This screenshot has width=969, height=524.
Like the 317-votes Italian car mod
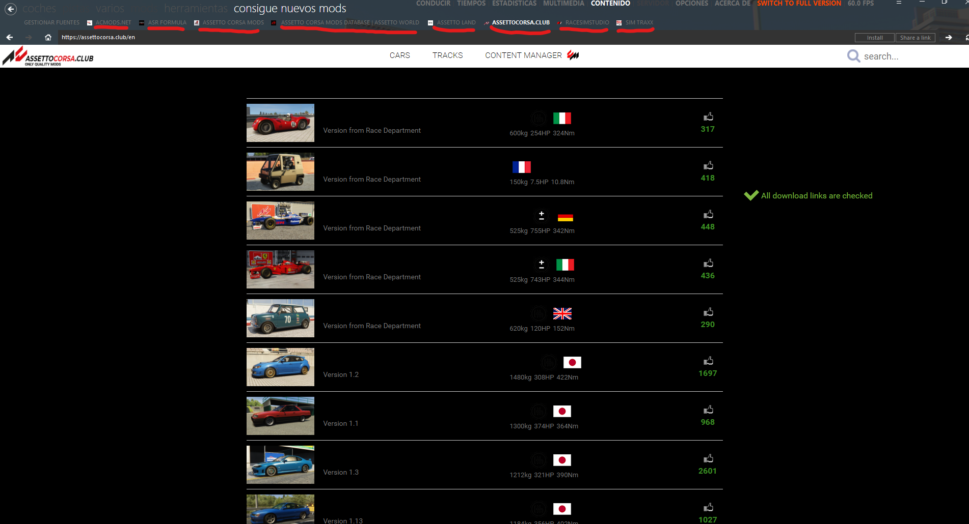pyautogui.click(x=708, y=117)
